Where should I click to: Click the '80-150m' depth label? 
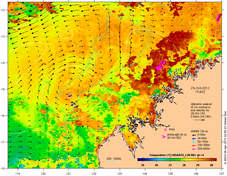pyautogui.click(x=203, y=142)
